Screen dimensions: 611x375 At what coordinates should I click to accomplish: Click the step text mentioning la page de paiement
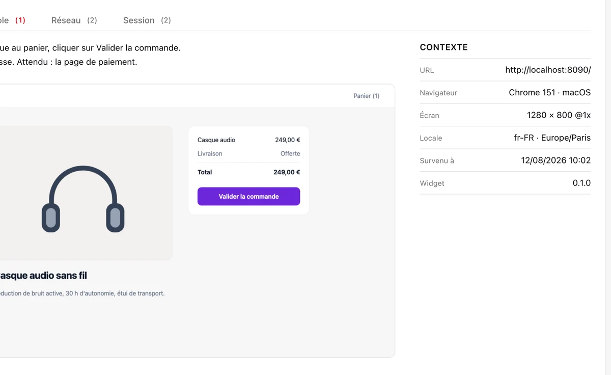(68, 62)
